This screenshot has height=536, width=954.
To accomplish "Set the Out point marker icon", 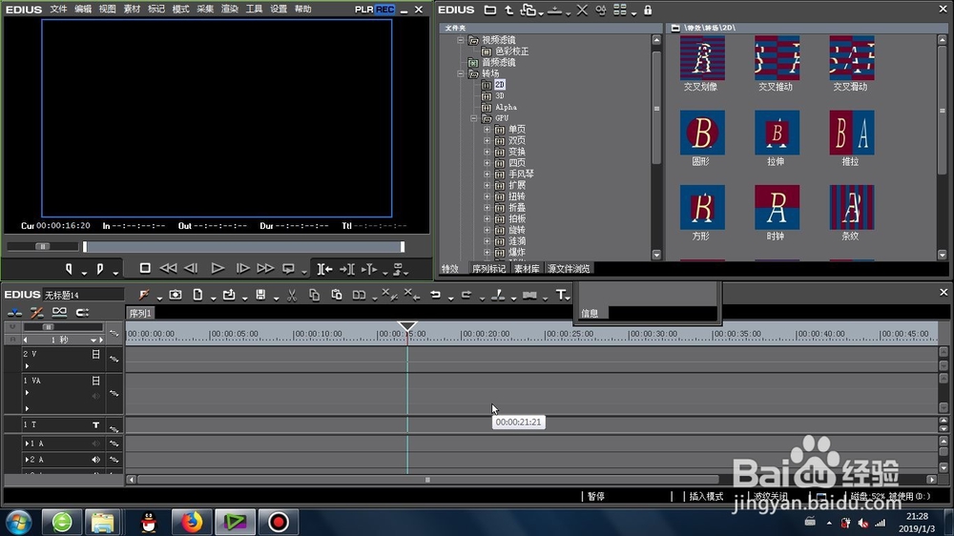I will coord(100,268).
